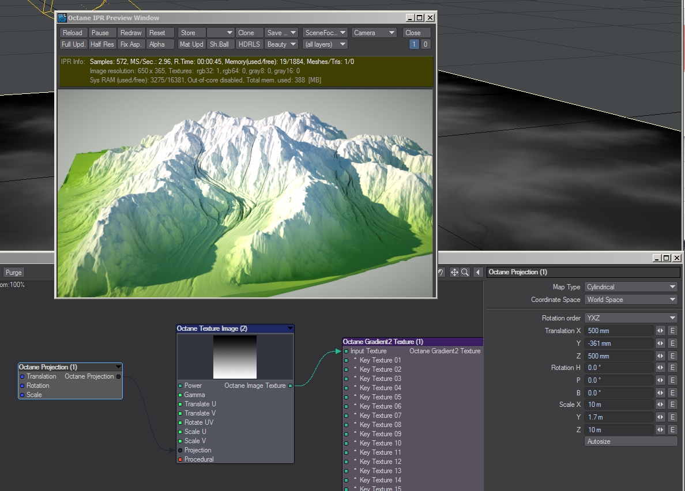Toggle the Half Res option in IPR window
This screenshot has height=491, width=685.
pyautogui.click(x=102, y=44)
